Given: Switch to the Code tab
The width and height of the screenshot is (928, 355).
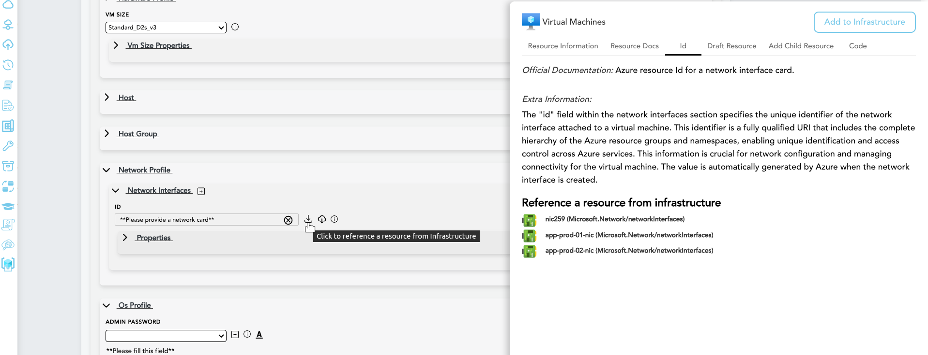Looking at the screenshot, I should click(858, 46).
